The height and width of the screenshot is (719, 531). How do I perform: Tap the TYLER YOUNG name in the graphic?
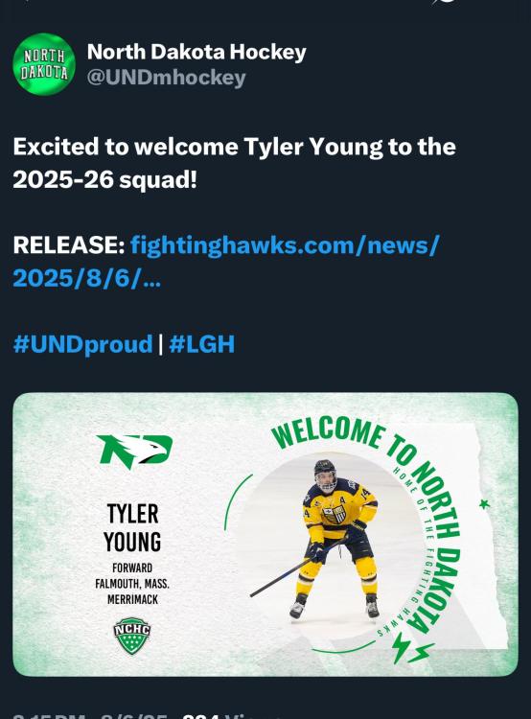tap(132, 528)
